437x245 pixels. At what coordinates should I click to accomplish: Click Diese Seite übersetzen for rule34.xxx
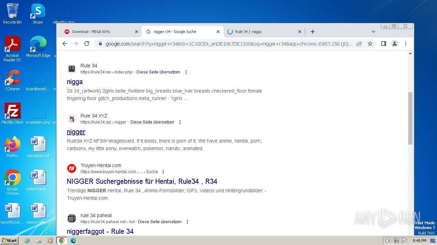[x=158, y=72]
